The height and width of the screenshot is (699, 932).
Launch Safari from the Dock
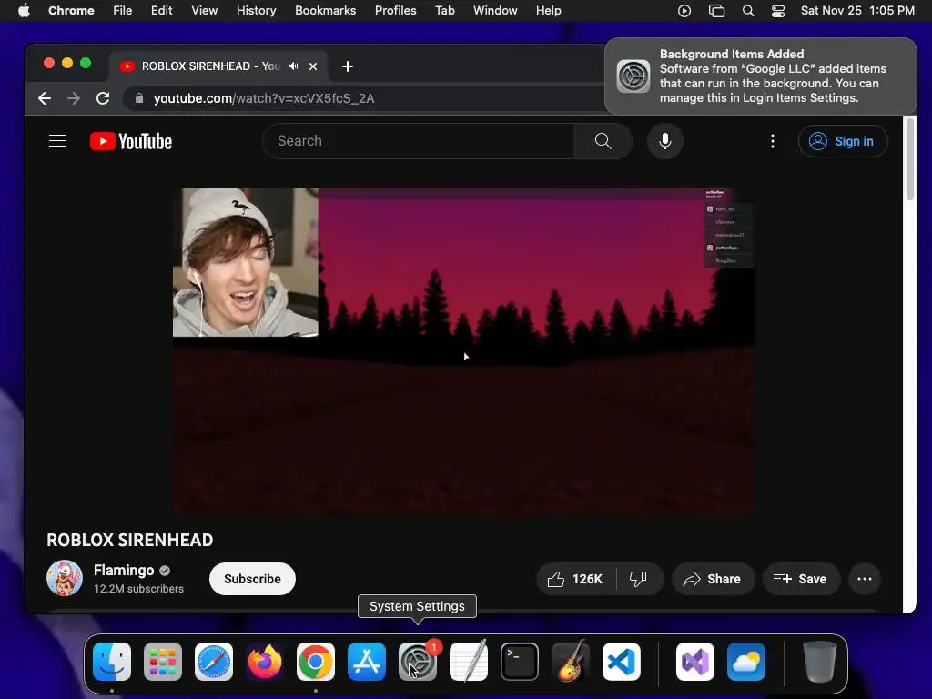(x=214, y=662)
